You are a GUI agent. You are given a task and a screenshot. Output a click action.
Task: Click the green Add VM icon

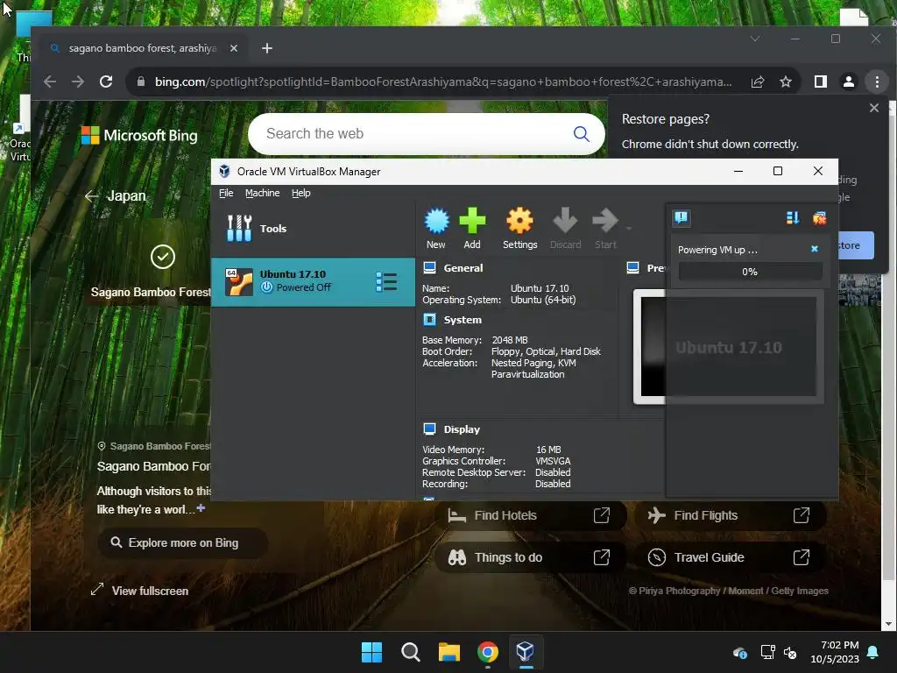click(x=472, y=221)
